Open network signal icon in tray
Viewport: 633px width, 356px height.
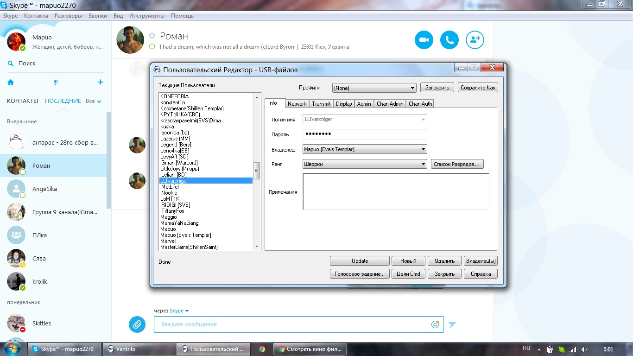(573, 349)
